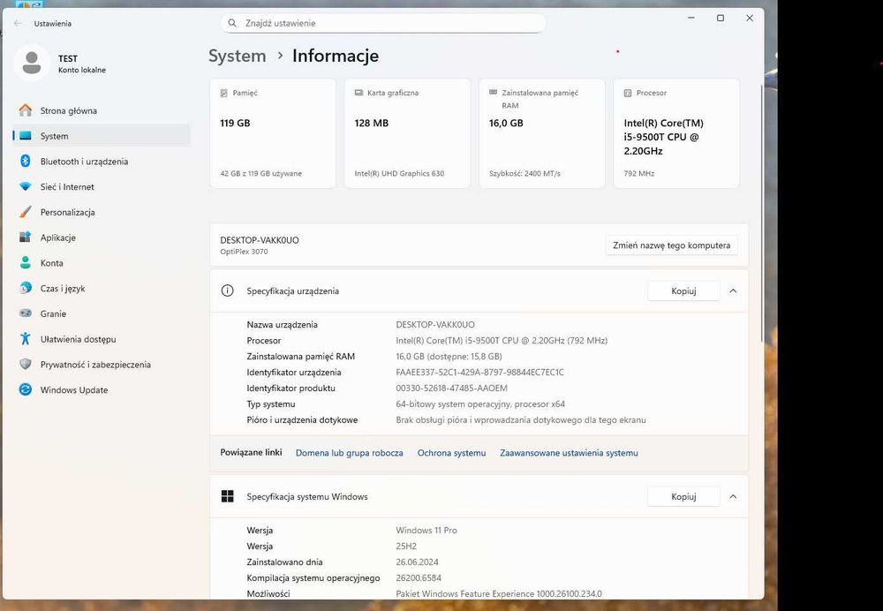Open Bluetooth i urządzenia settings
The width and height of the screenshot is (883, 611).
[102, 161]
